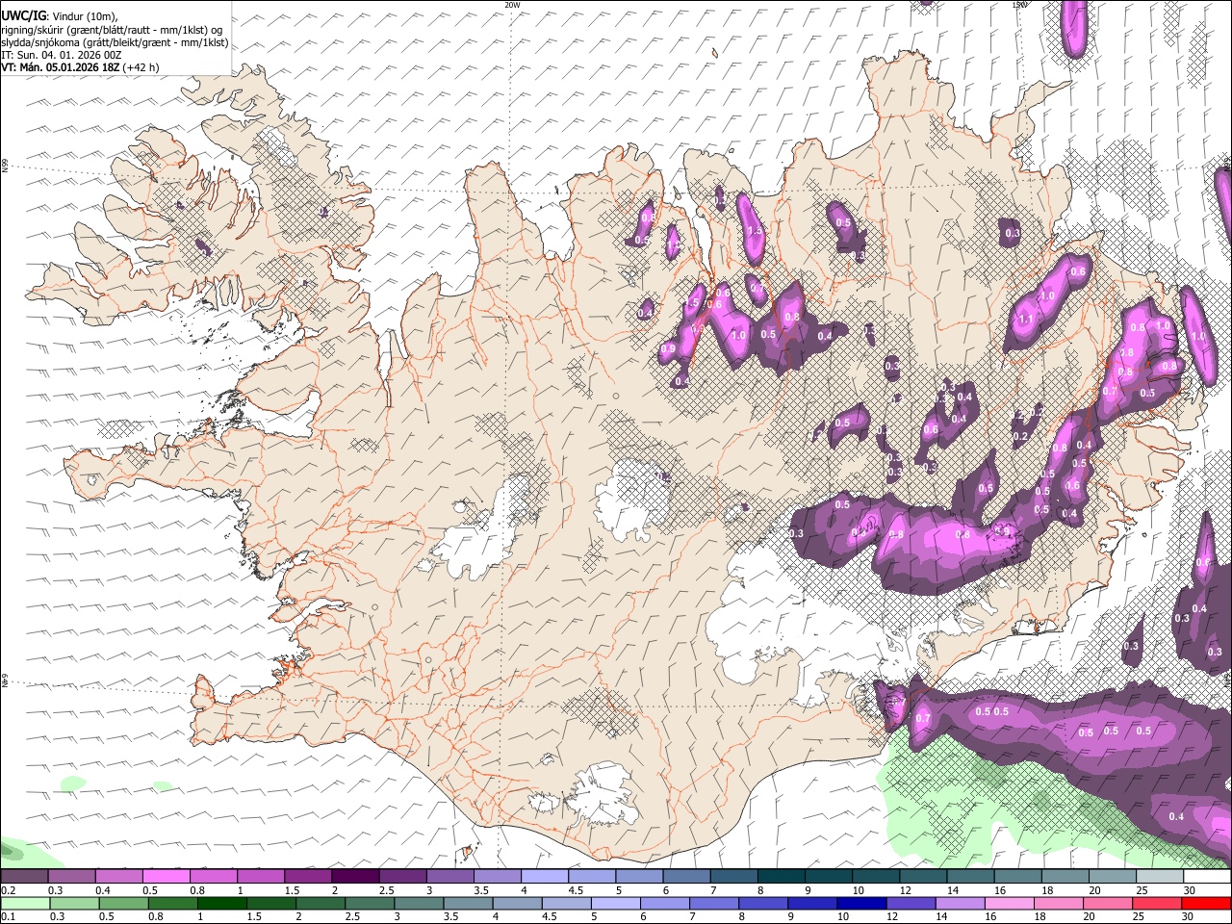Click the '3.5' label under the snow scale
This screenshot has height=924, width=1232.
(x=481, y=890)
